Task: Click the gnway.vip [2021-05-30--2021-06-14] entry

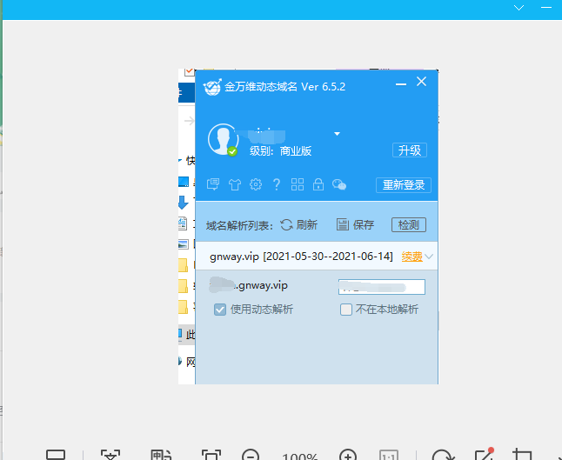Action: [301, 257]
